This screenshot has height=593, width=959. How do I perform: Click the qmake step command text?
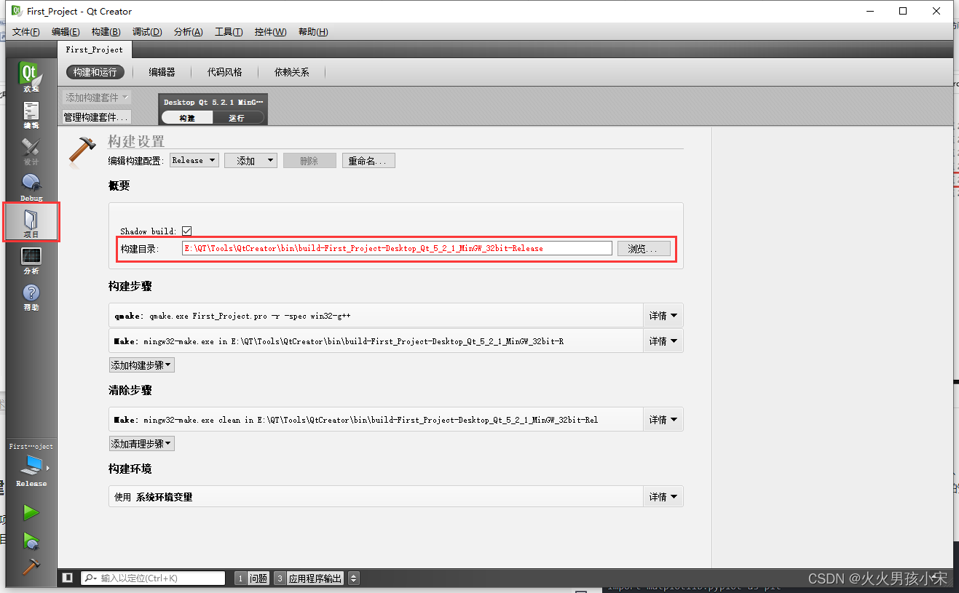[x=251, y=316]
